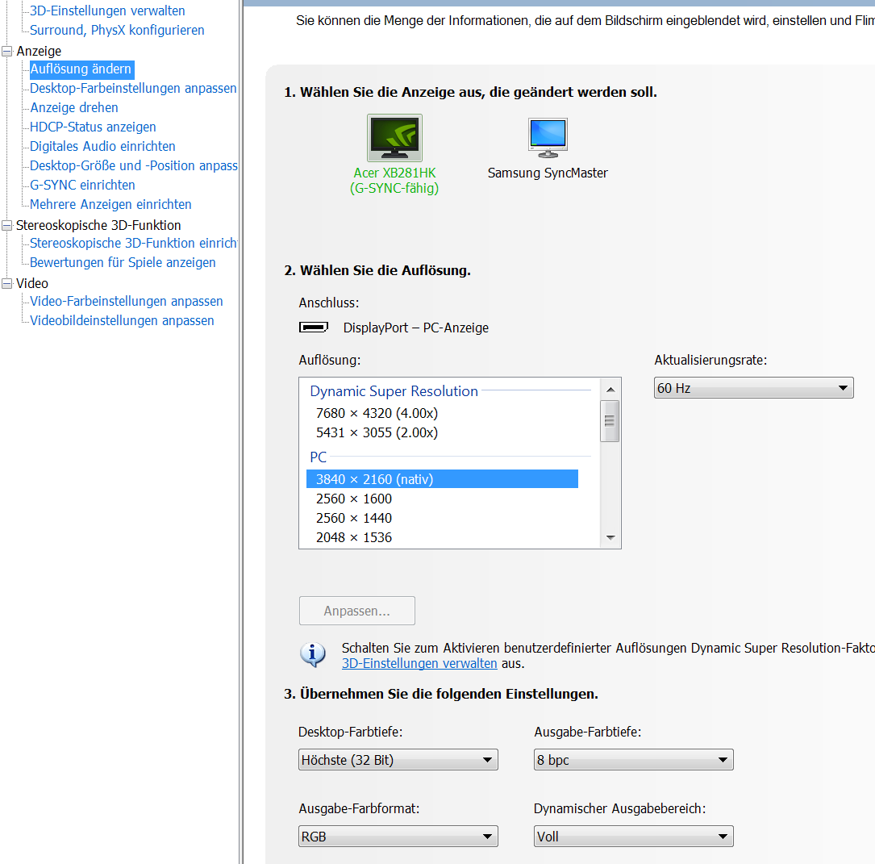
Task: Open 3D-Einstellungen verwalten in the tree
Action: pos(107,10)
